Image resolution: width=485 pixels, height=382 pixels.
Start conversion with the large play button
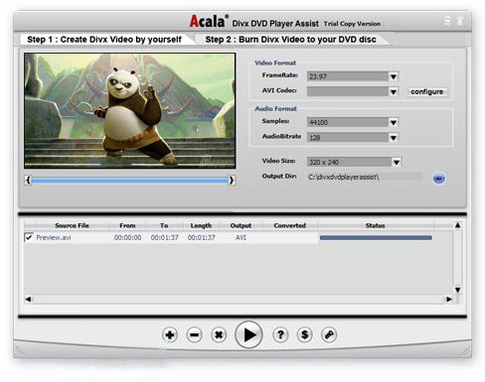tap(248, 334)
